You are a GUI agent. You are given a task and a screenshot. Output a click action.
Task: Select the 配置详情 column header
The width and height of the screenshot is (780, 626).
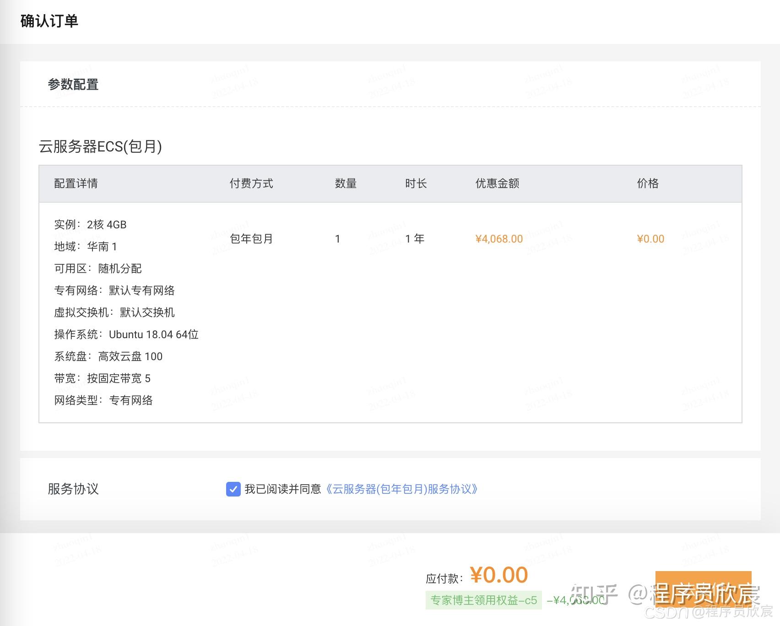pos(76,183)
